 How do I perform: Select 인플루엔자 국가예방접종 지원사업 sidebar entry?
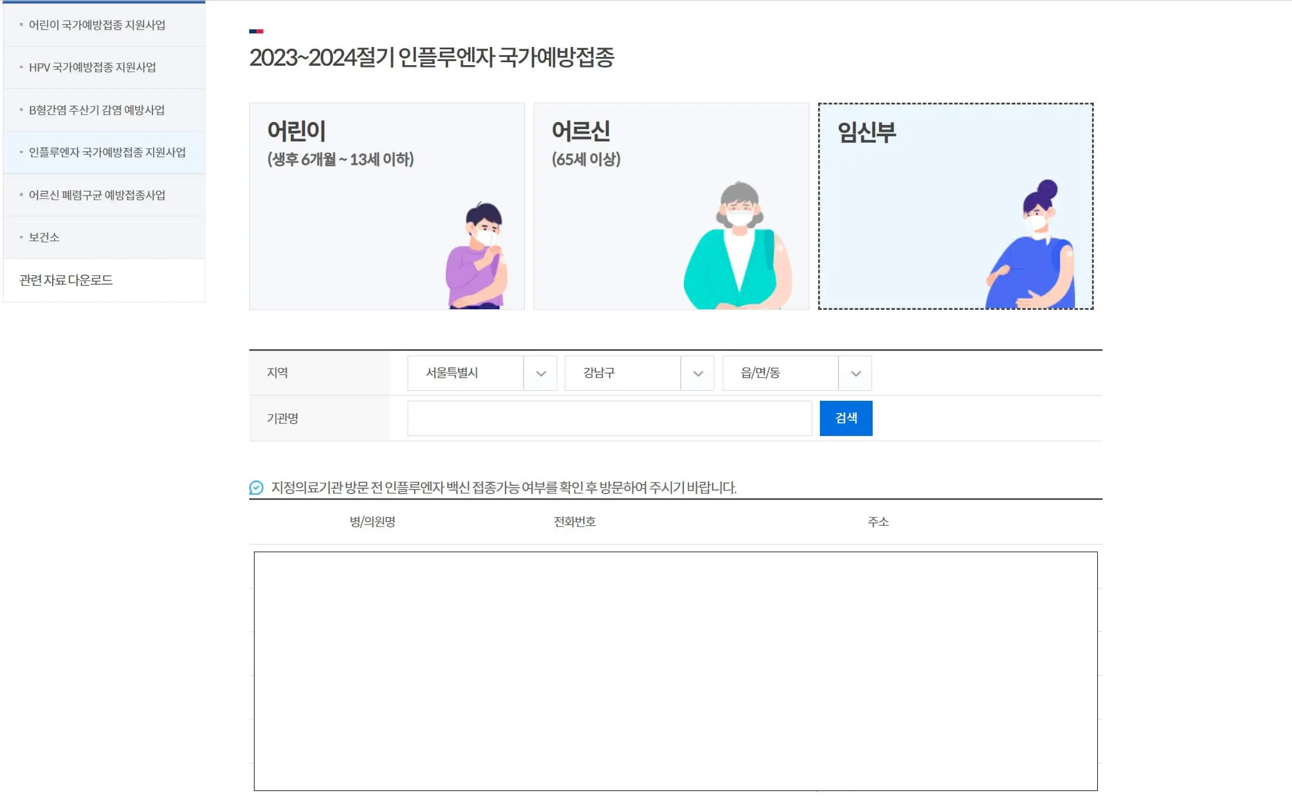point(104,152)
